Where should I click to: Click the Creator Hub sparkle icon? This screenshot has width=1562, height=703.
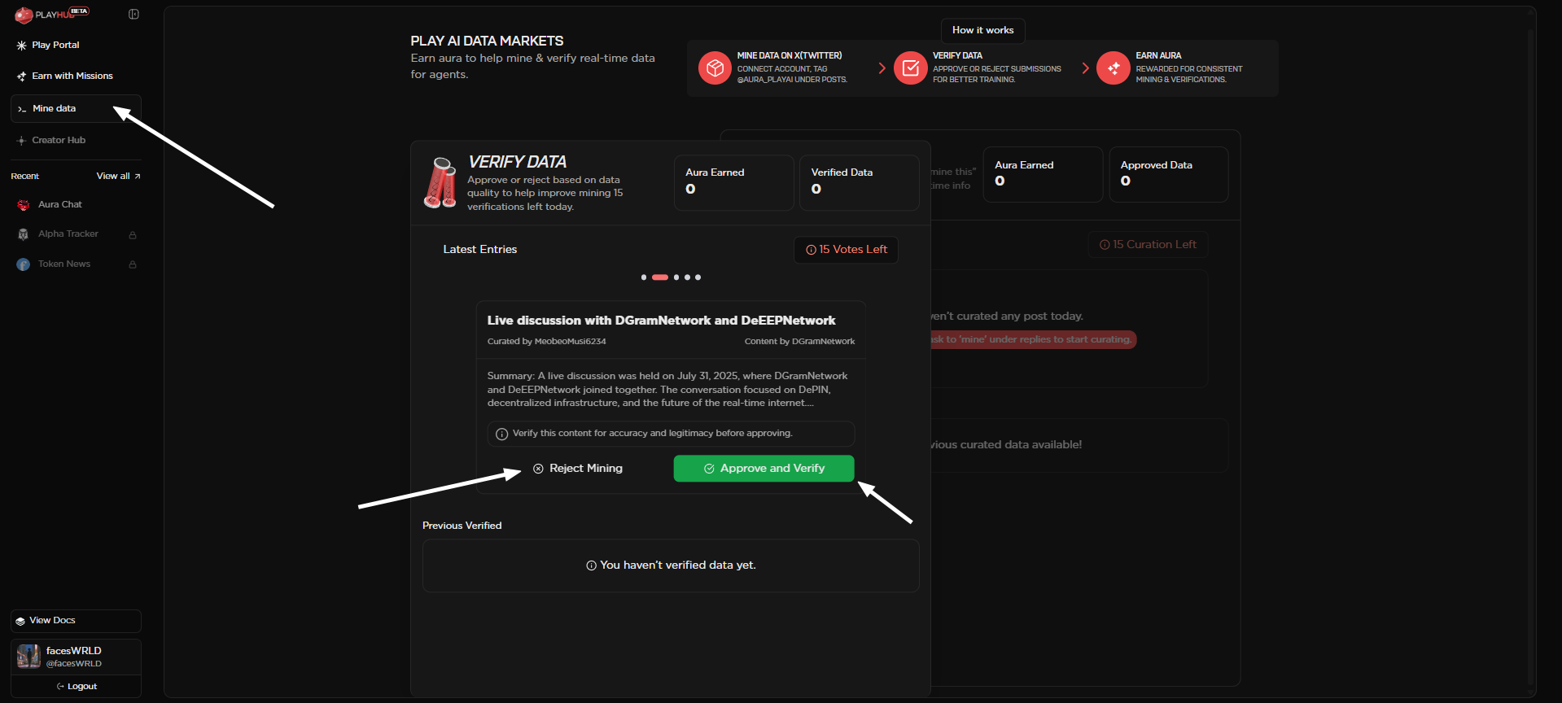click(22, 141)
